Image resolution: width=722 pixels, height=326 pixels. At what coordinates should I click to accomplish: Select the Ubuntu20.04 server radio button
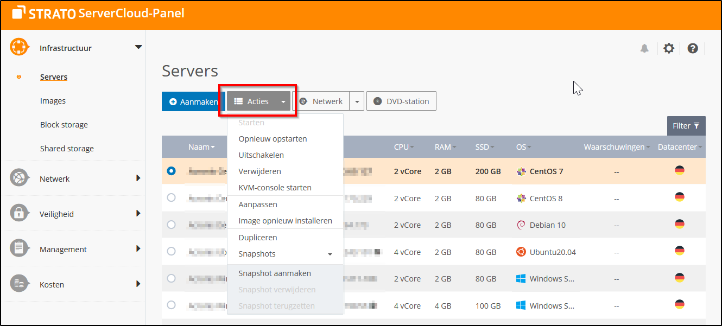[x=172, y=251]
